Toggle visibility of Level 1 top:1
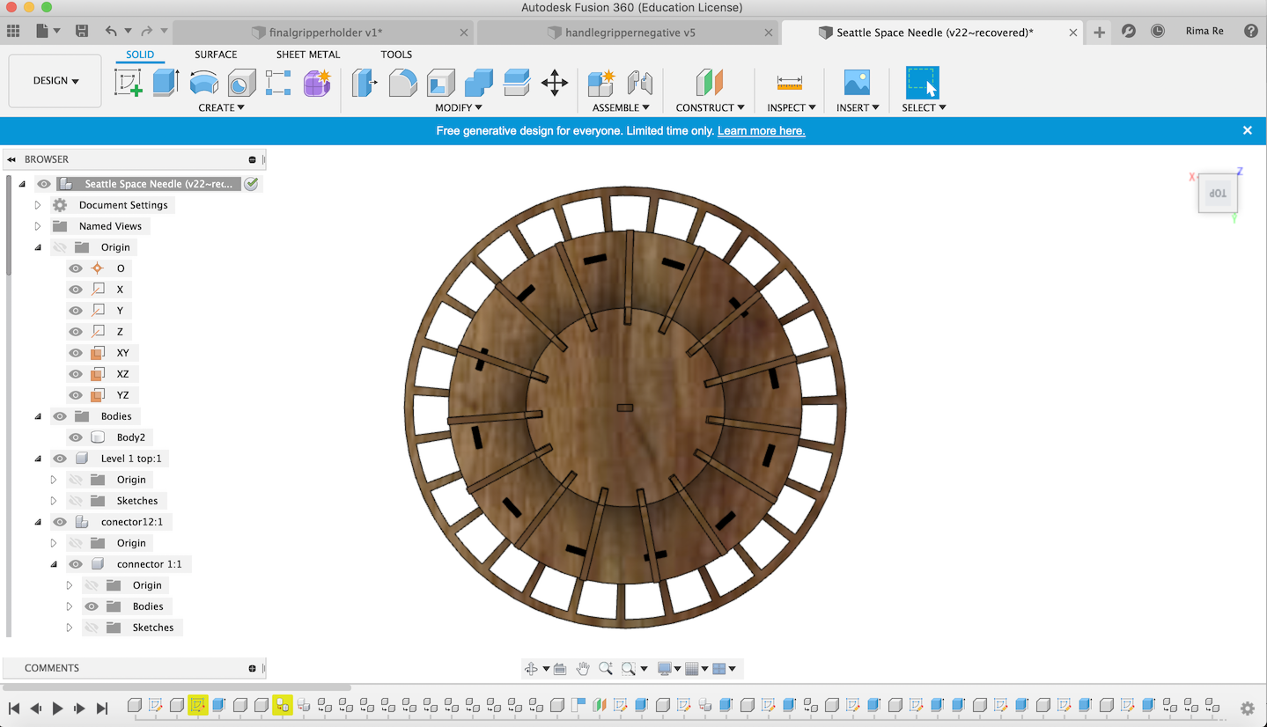The width and height of the screenshot is (1267, 727). point(60,459)
